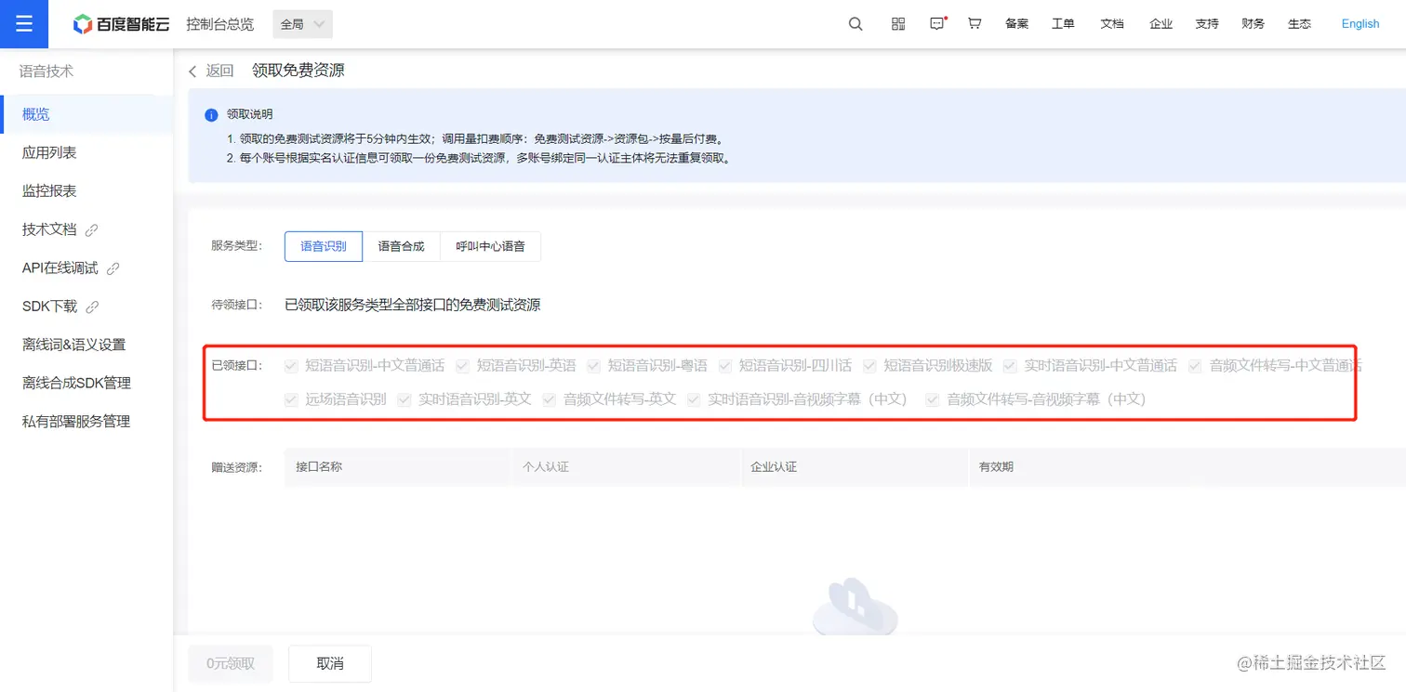Toggle the 短语音识别极速版 checkbox

(869, 366)
